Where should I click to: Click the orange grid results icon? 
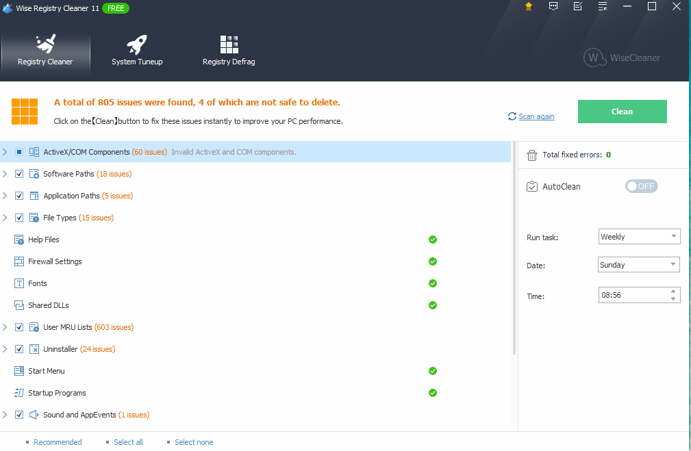25,112
